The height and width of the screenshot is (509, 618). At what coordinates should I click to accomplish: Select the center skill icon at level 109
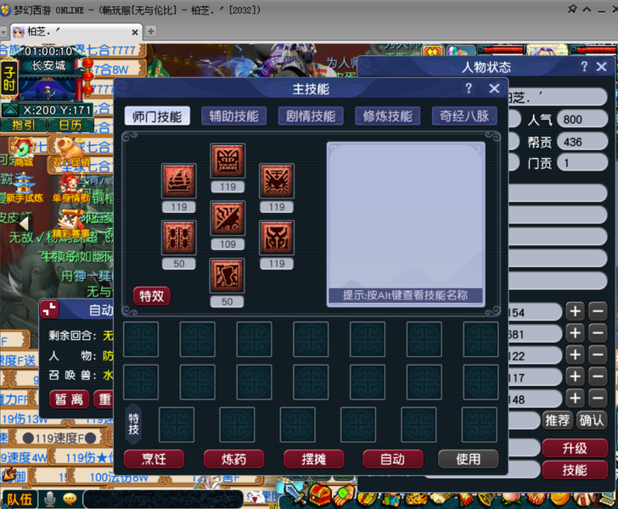point(228,218)
